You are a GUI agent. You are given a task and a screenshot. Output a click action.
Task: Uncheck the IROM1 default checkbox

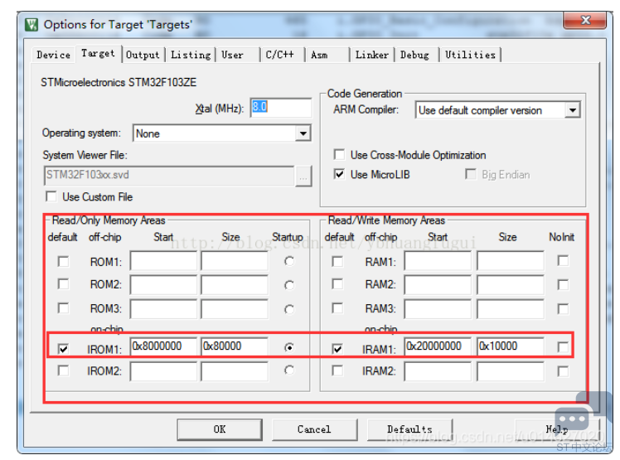click(x=63, y=349)
